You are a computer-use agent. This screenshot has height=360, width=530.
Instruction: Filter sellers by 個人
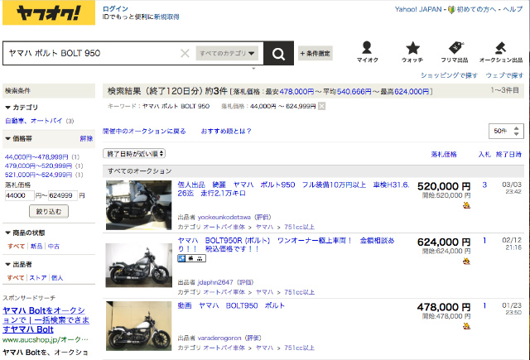click(57, 277)
